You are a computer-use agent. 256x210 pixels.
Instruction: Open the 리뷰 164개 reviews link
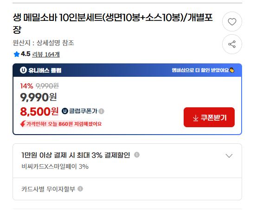point(46,55)
